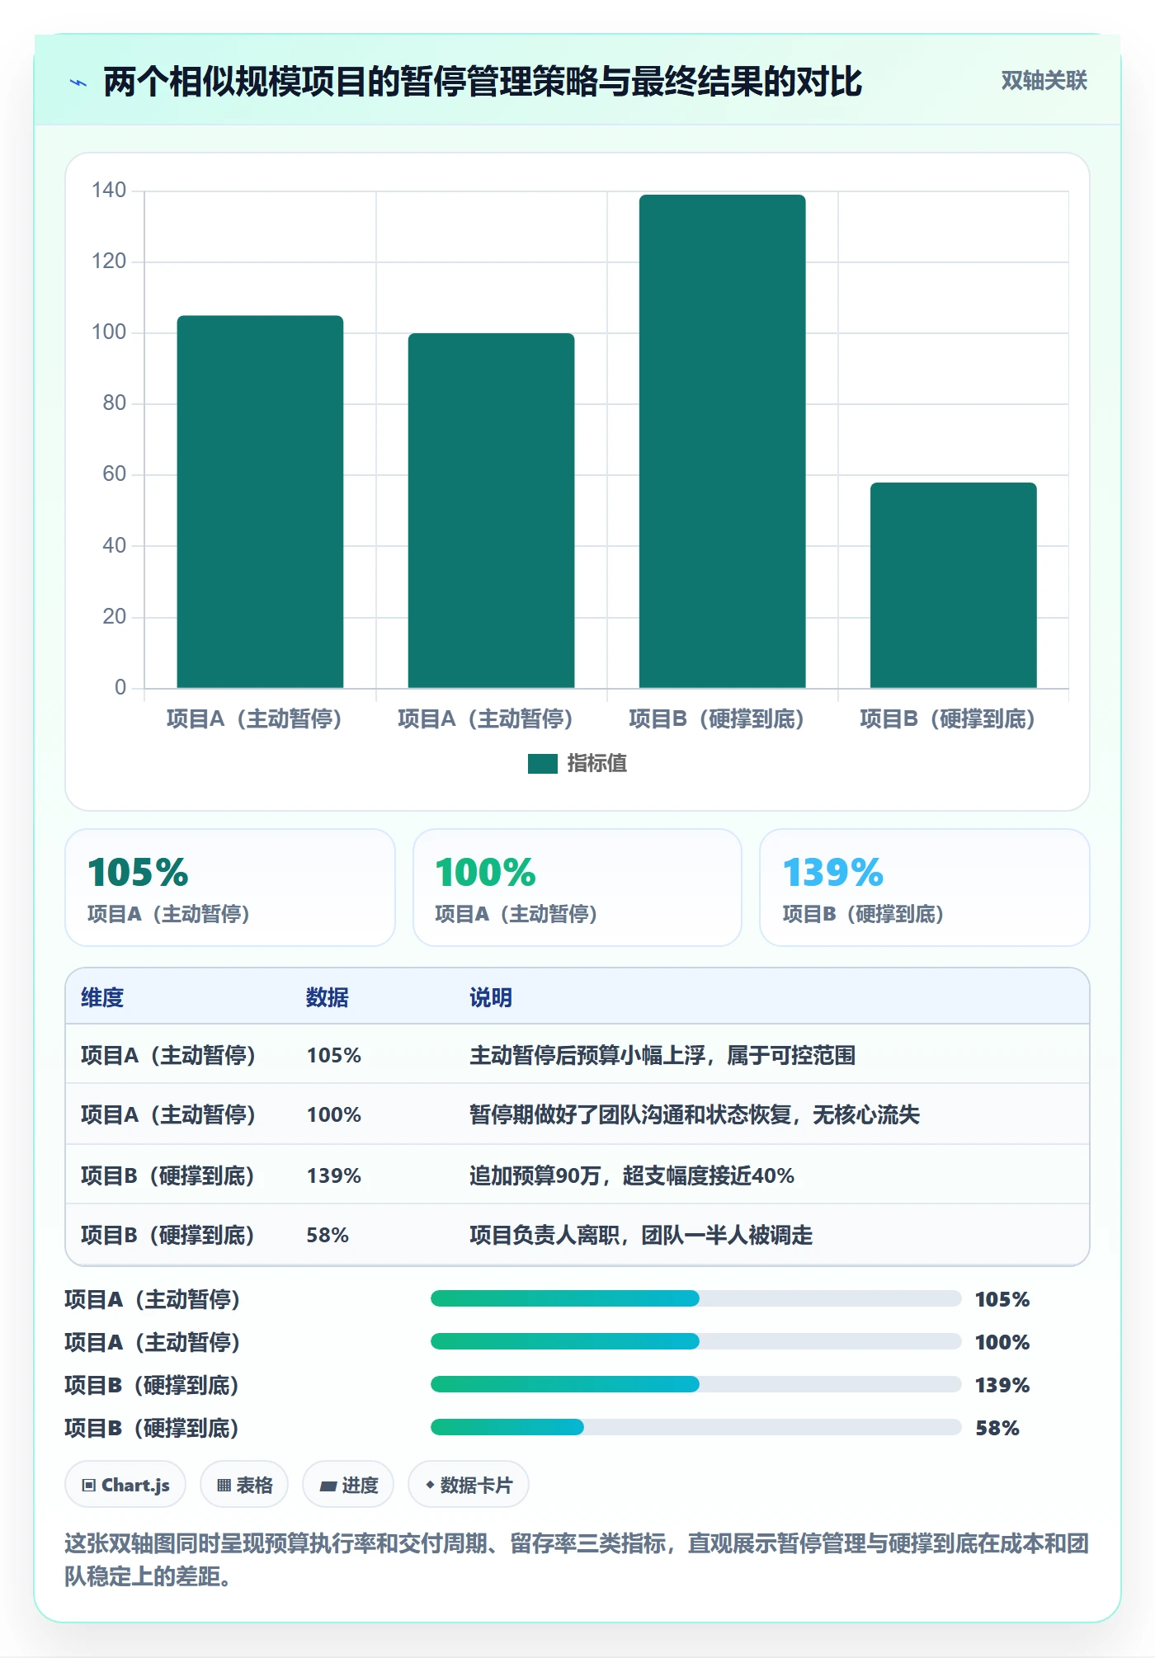Click the progress bar labeled 105%
The image size is (1155, 1658).
696,1299
